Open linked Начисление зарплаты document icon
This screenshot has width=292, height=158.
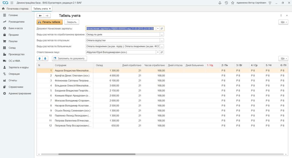pyautogui.click(x=162, y=29)
